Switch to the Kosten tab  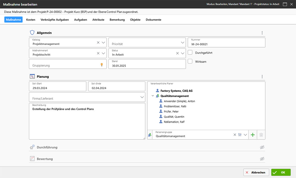31,20
